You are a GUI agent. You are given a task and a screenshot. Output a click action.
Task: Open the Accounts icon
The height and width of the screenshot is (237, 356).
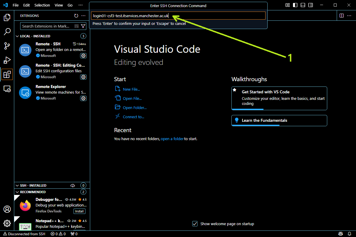[x=7, y=209]
